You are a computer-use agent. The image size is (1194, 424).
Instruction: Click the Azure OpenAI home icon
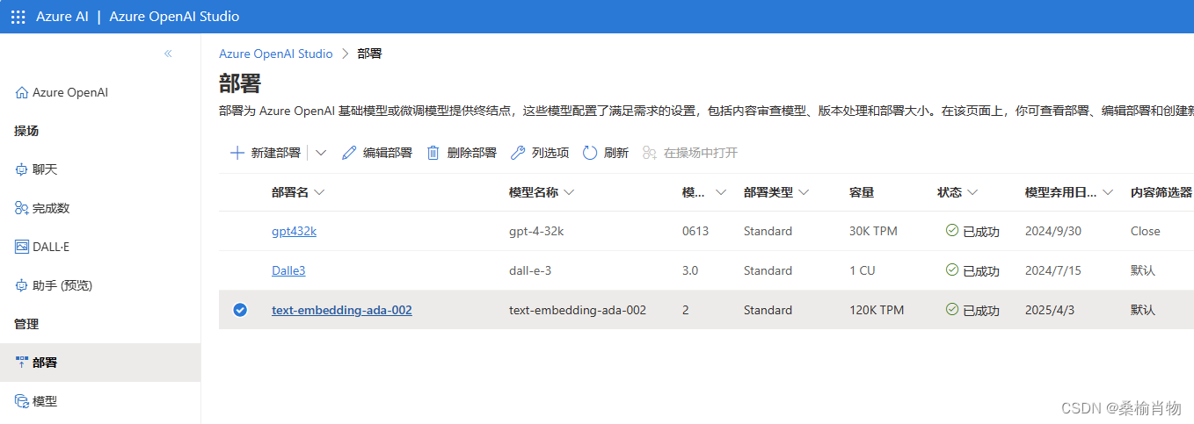tap(22, 92)
